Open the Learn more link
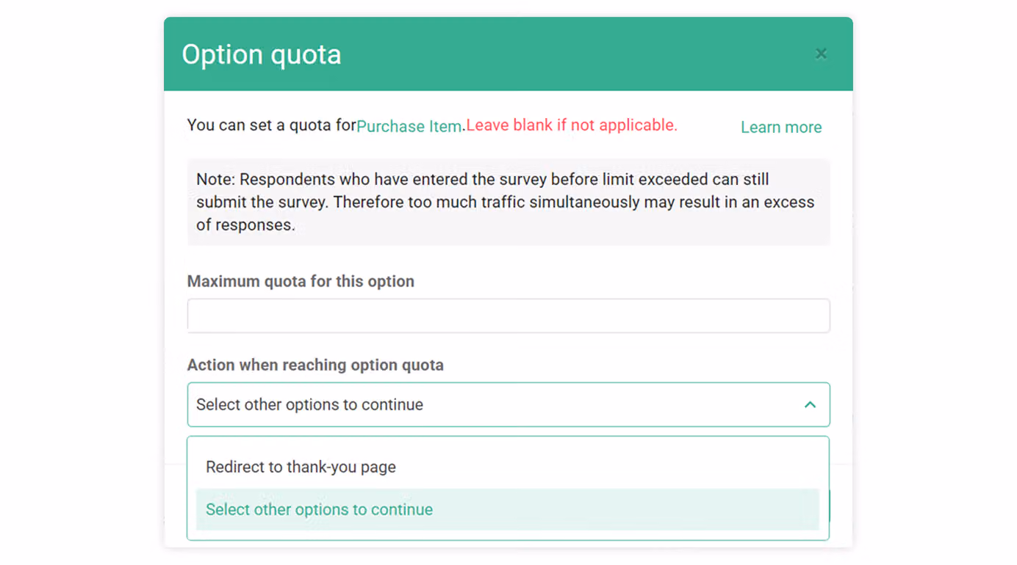This screenshot has width=1017, height=565. 781,127
